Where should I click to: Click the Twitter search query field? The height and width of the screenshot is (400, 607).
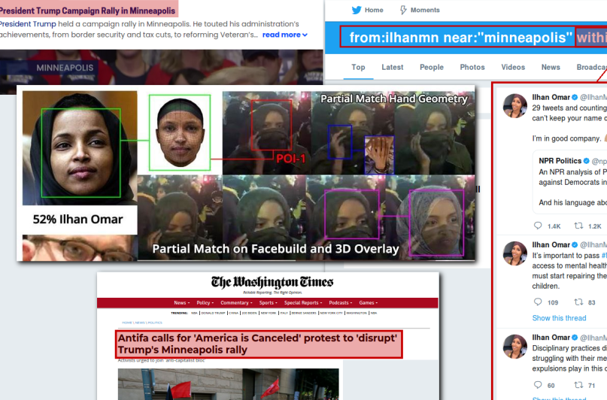coord(473,37)
